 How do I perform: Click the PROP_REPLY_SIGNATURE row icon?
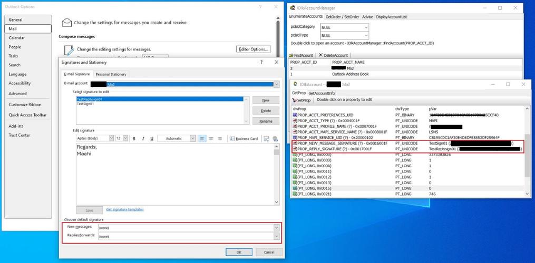coord(295,149)
